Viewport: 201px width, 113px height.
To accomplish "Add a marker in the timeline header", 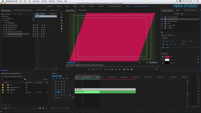I will [x=63, y=78].
